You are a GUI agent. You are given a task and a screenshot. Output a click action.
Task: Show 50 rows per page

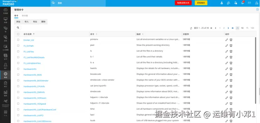(x=242, y=28)
